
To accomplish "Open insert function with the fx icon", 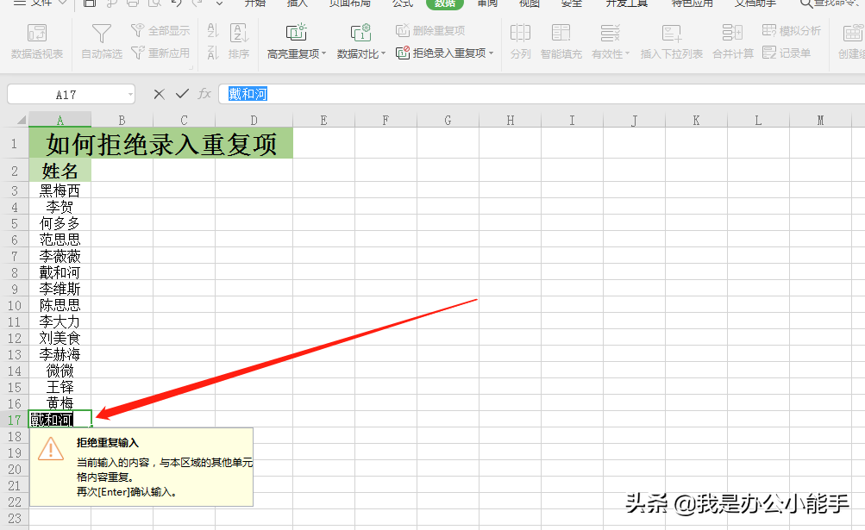I will click(204, 94).
